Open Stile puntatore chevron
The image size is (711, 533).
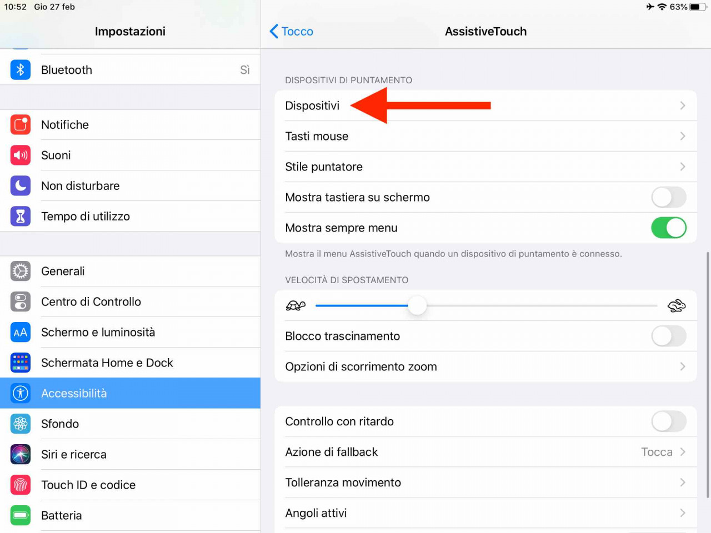click(x=683, y=167)
